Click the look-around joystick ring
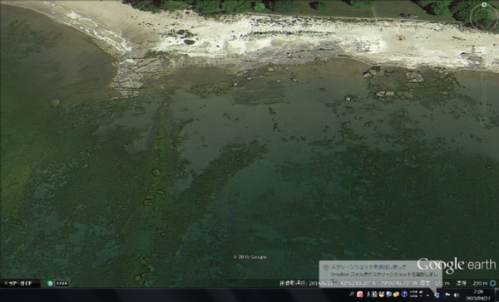Image resolution: width=499 pixels, height=302 pixels. 484,17
